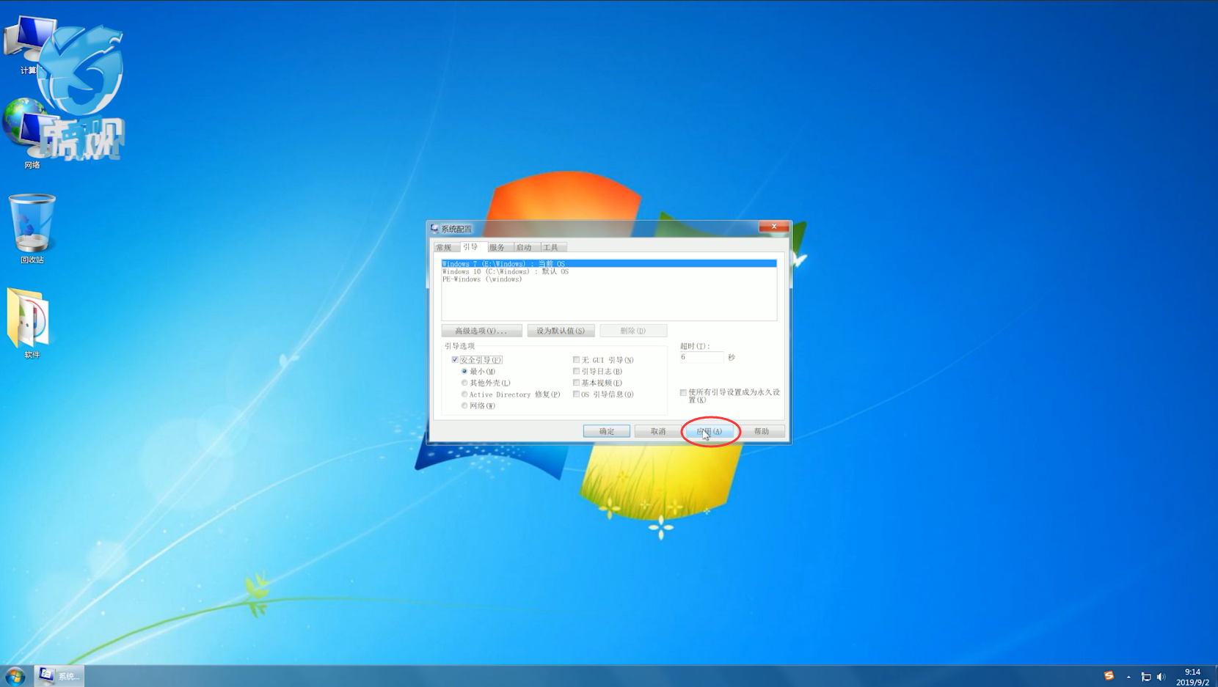1218x687 pixels.
Task: Select the PE-Windows (\windows) boot entry
Action: coord(609,279)
